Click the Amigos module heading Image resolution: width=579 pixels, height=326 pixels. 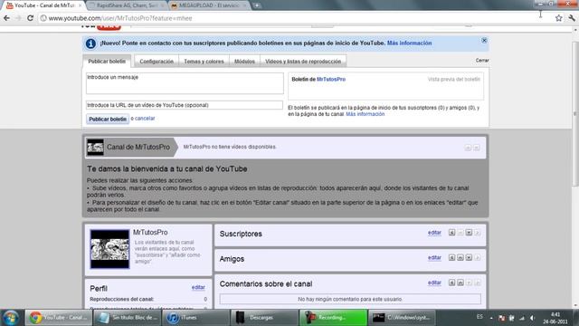tap(232, 259)
